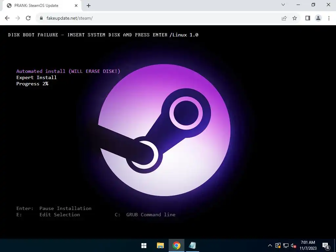
Task: Click the Progress 2% text
Action: (32, 84)
